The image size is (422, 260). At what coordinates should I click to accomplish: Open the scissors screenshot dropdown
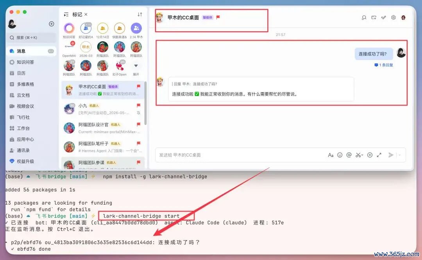tap(359, 155)
